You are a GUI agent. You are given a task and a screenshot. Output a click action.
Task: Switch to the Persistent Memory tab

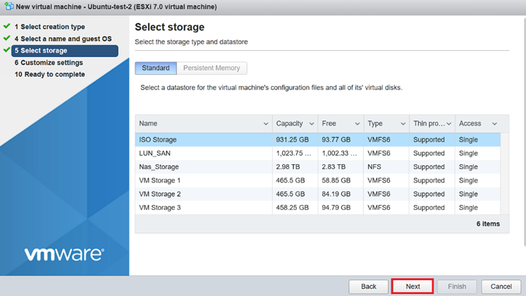point(212,68)
